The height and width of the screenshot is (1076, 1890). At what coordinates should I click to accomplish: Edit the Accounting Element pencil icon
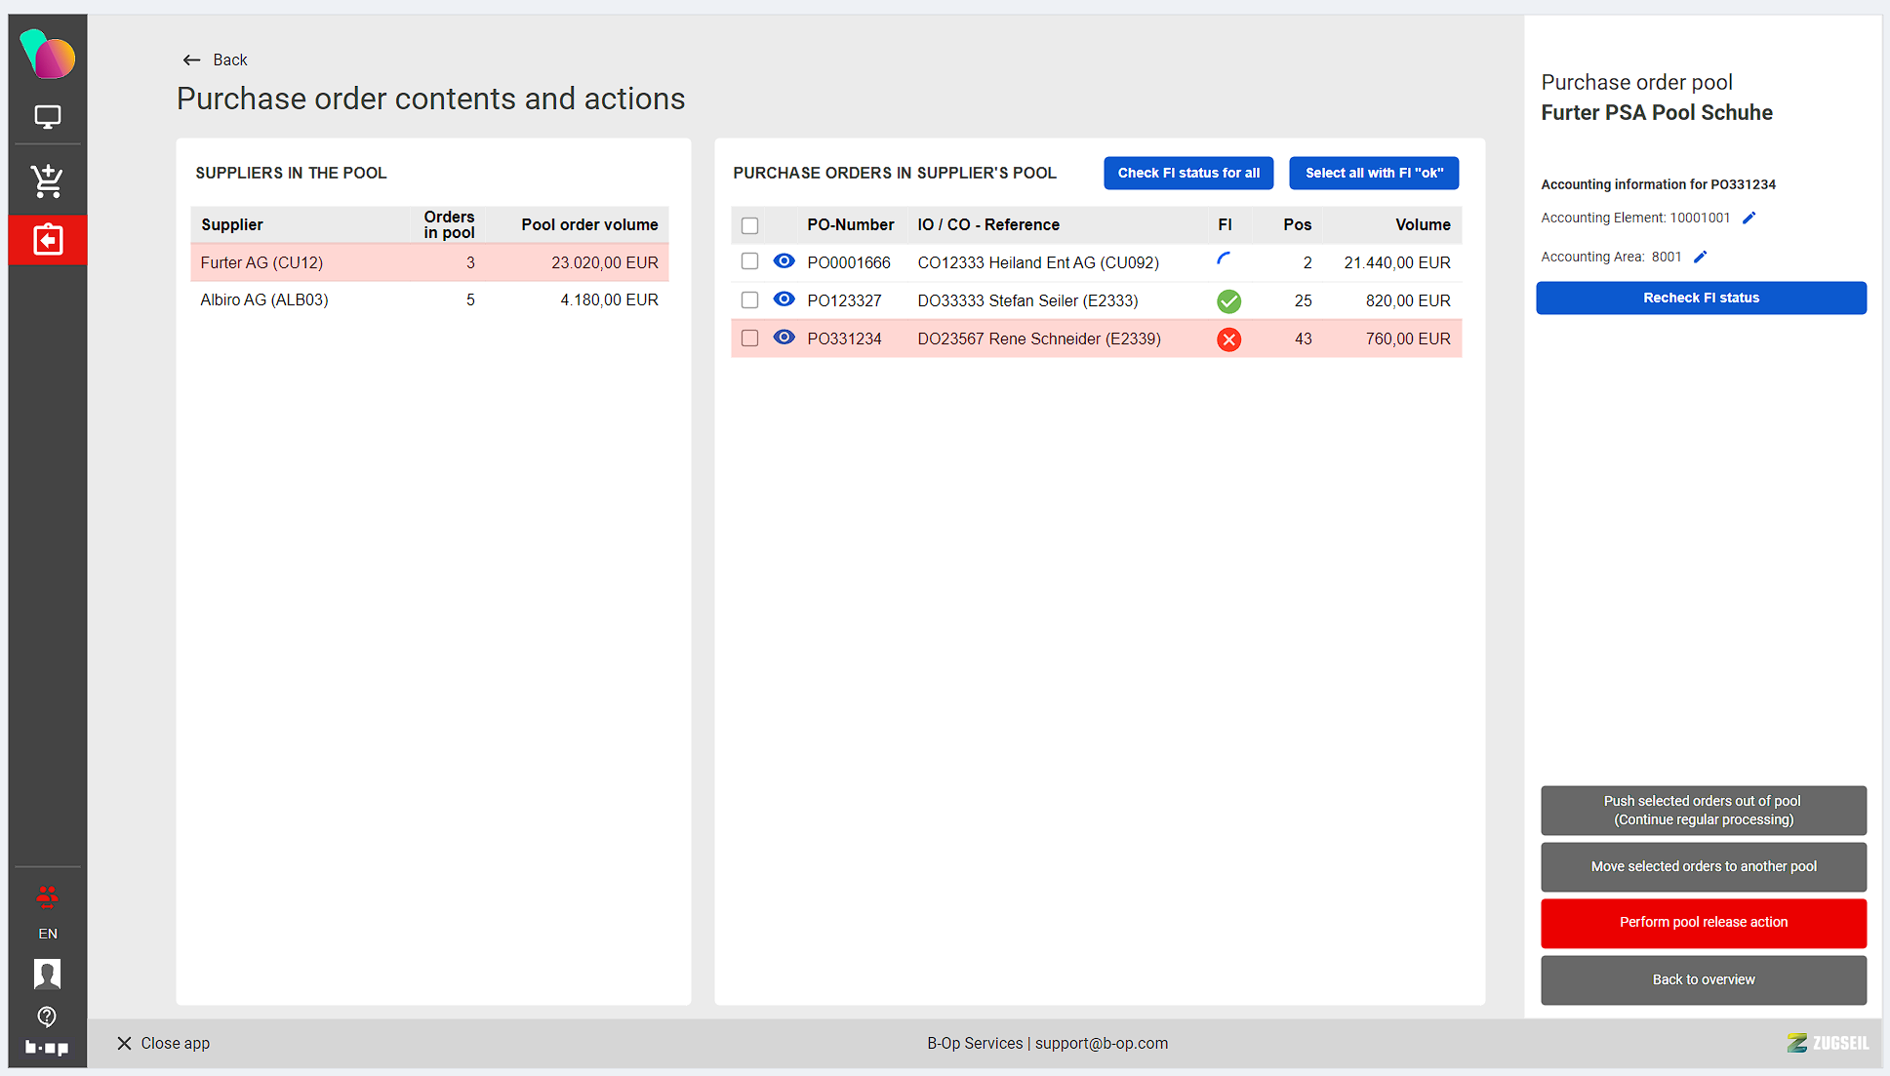coord(1749,218)
